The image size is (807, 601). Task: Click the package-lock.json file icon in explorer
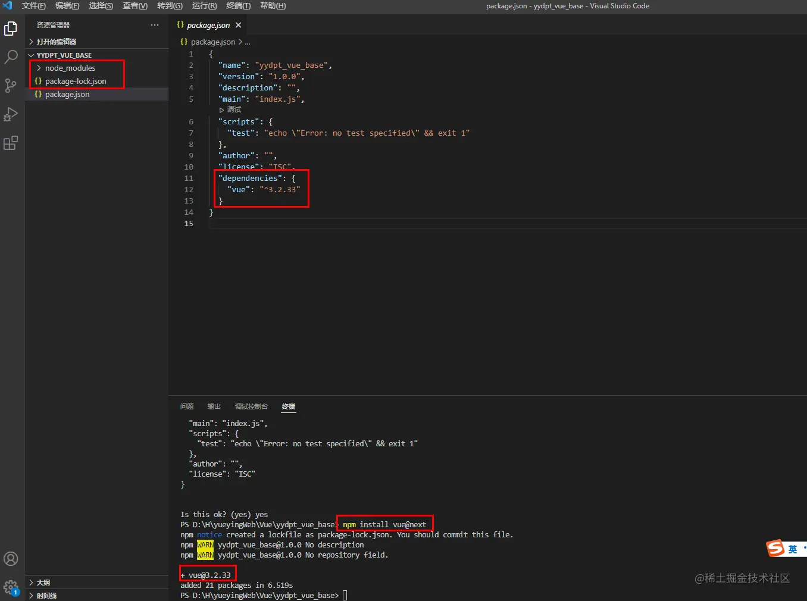tap(38, 81)
